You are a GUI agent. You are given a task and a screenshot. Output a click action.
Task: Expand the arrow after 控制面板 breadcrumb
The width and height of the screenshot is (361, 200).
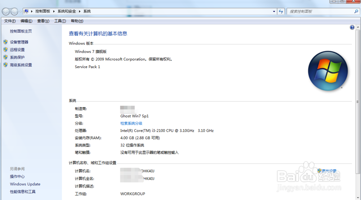click(54, 11)
